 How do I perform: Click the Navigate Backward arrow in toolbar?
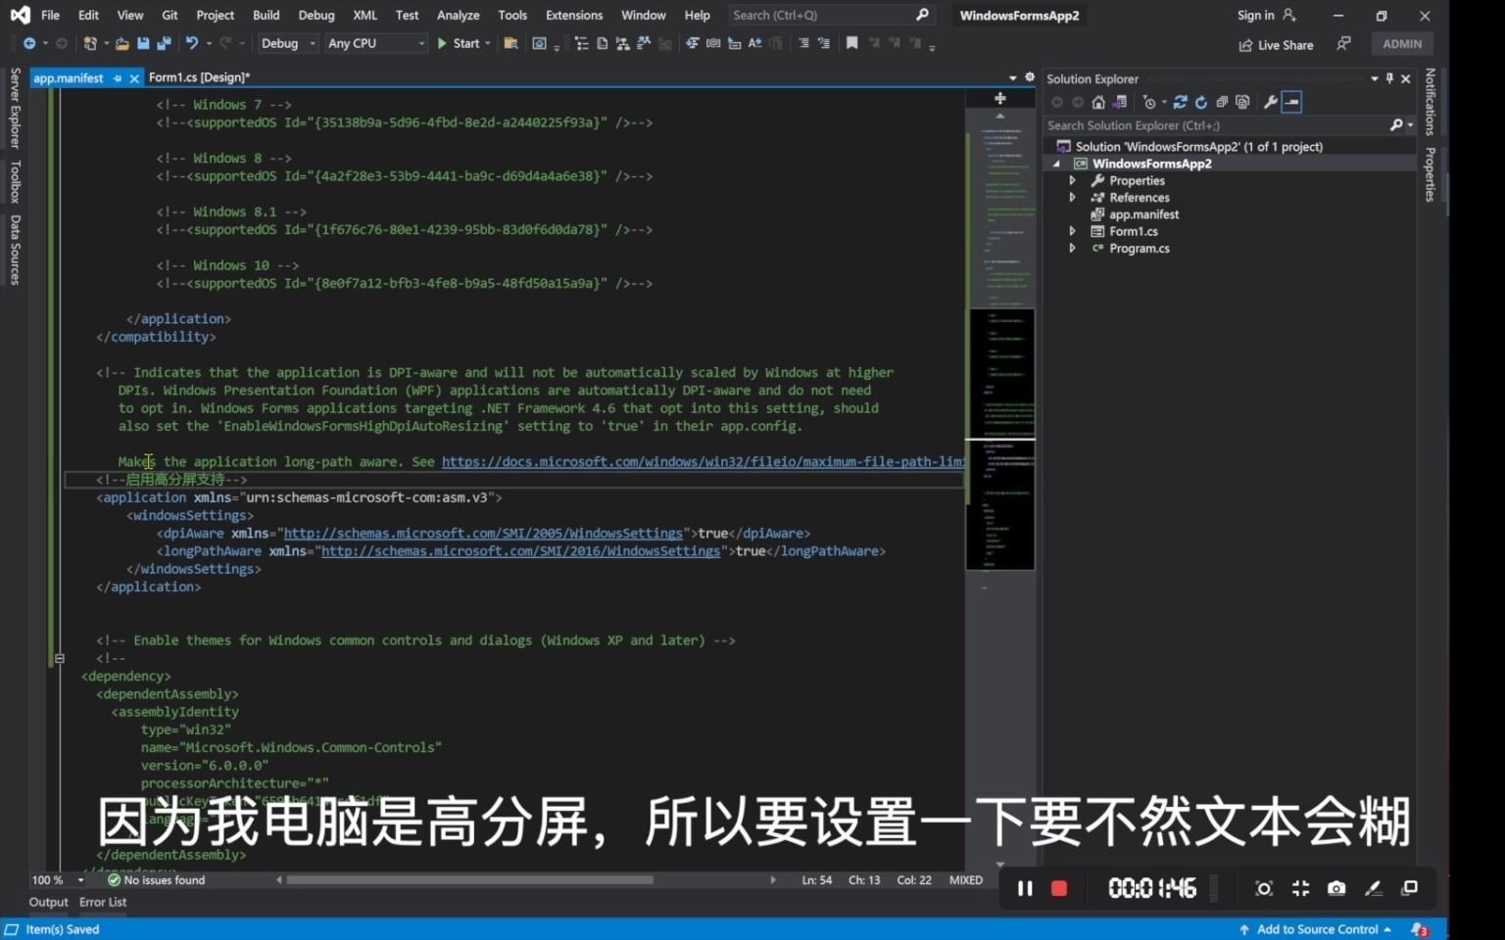pyautogui.click(x=29, y=43)
